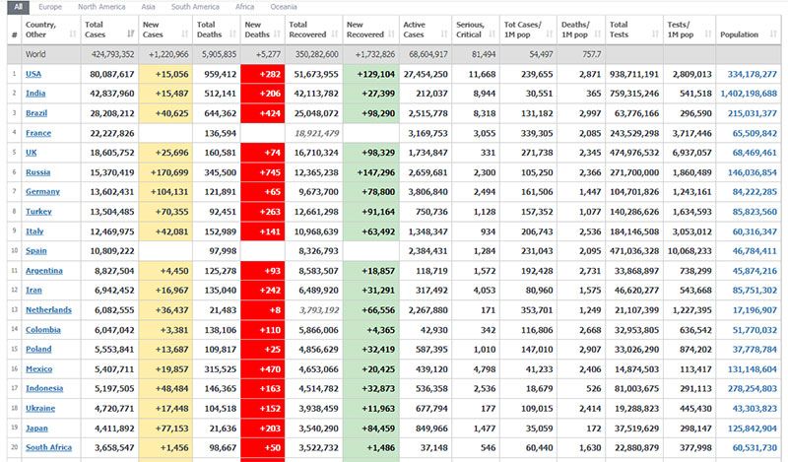
Task: Click the Netherlands country link
Action: pyautogui.click(x=48, y=309)
